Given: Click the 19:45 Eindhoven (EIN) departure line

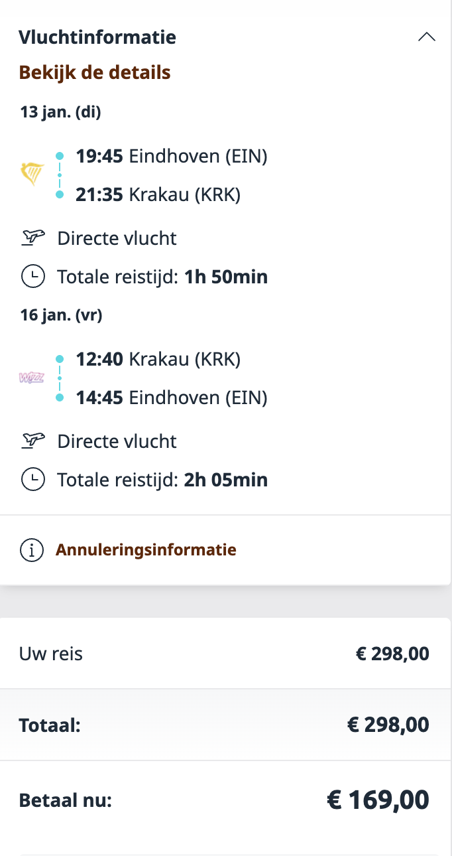Looking at the screenshot, I should tap(172, 157).
